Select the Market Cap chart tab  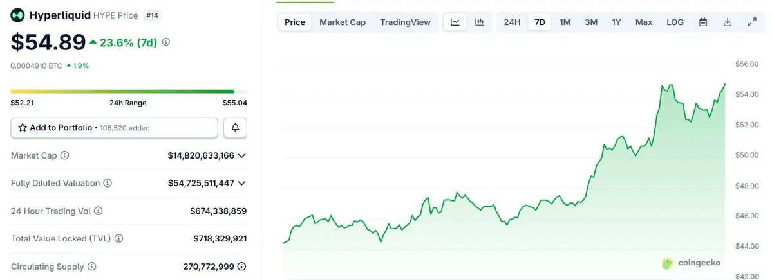click(x=343, y=22)
